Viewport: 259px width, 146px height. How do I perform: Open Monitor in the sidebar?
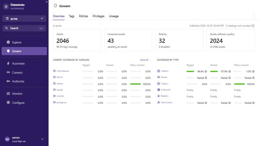pos(24,93)
